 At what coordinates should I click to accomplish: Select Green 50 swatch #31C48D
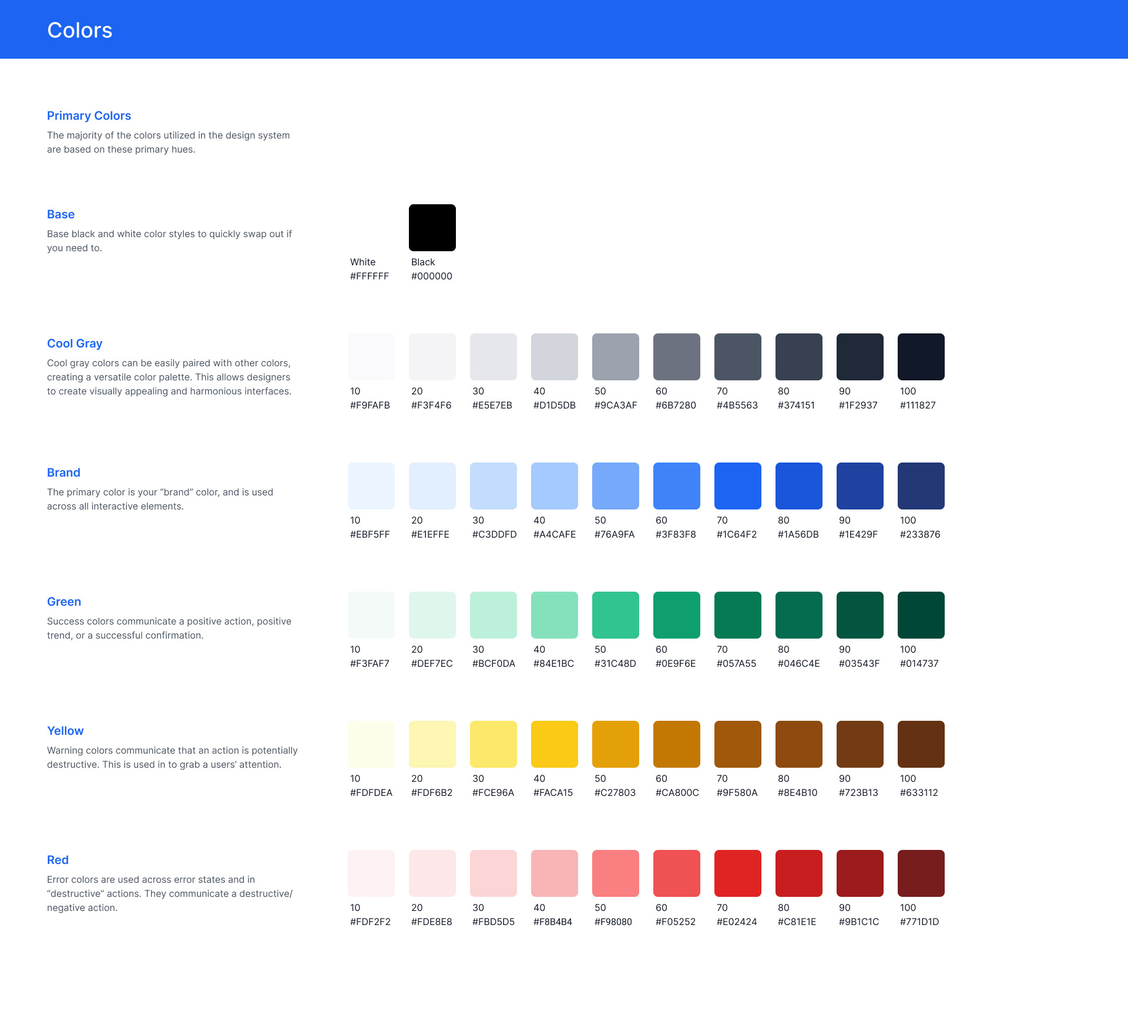point(615,615)
